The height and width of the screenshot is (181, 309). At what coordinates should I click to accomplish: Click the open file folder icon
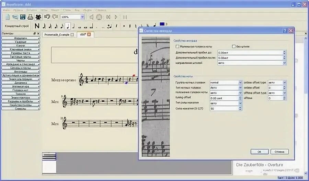pos(15,17)
